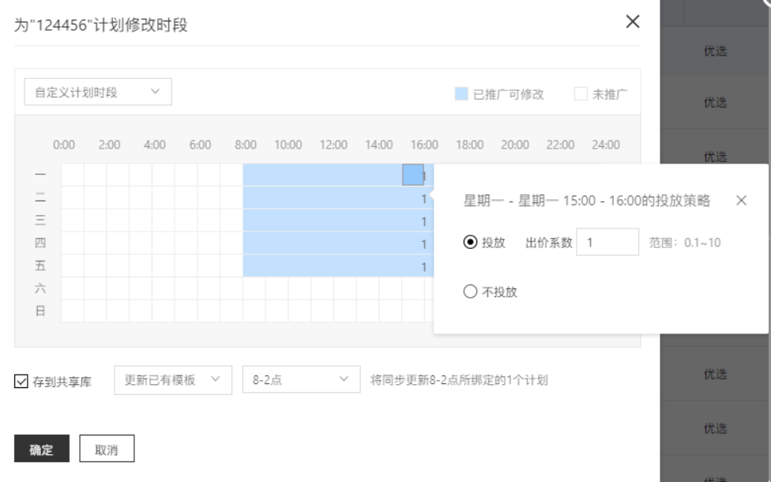
Task: Close the 投放策略 popup
Action: pyautogui.click(x=741, y=201)
